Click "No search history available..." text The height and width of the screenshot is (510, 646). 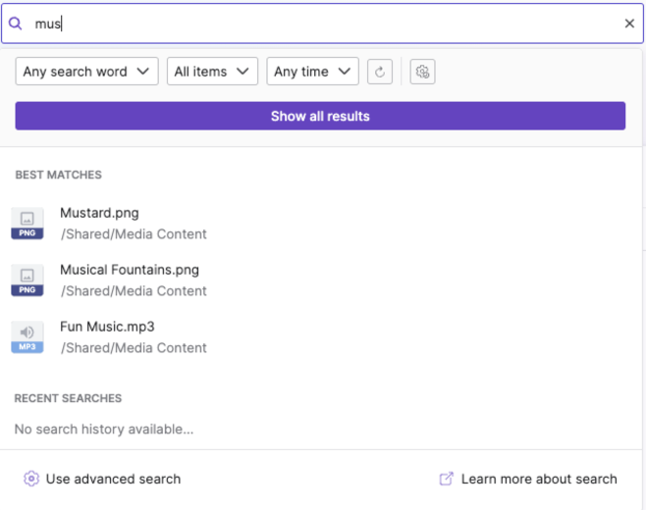point(104,429)
